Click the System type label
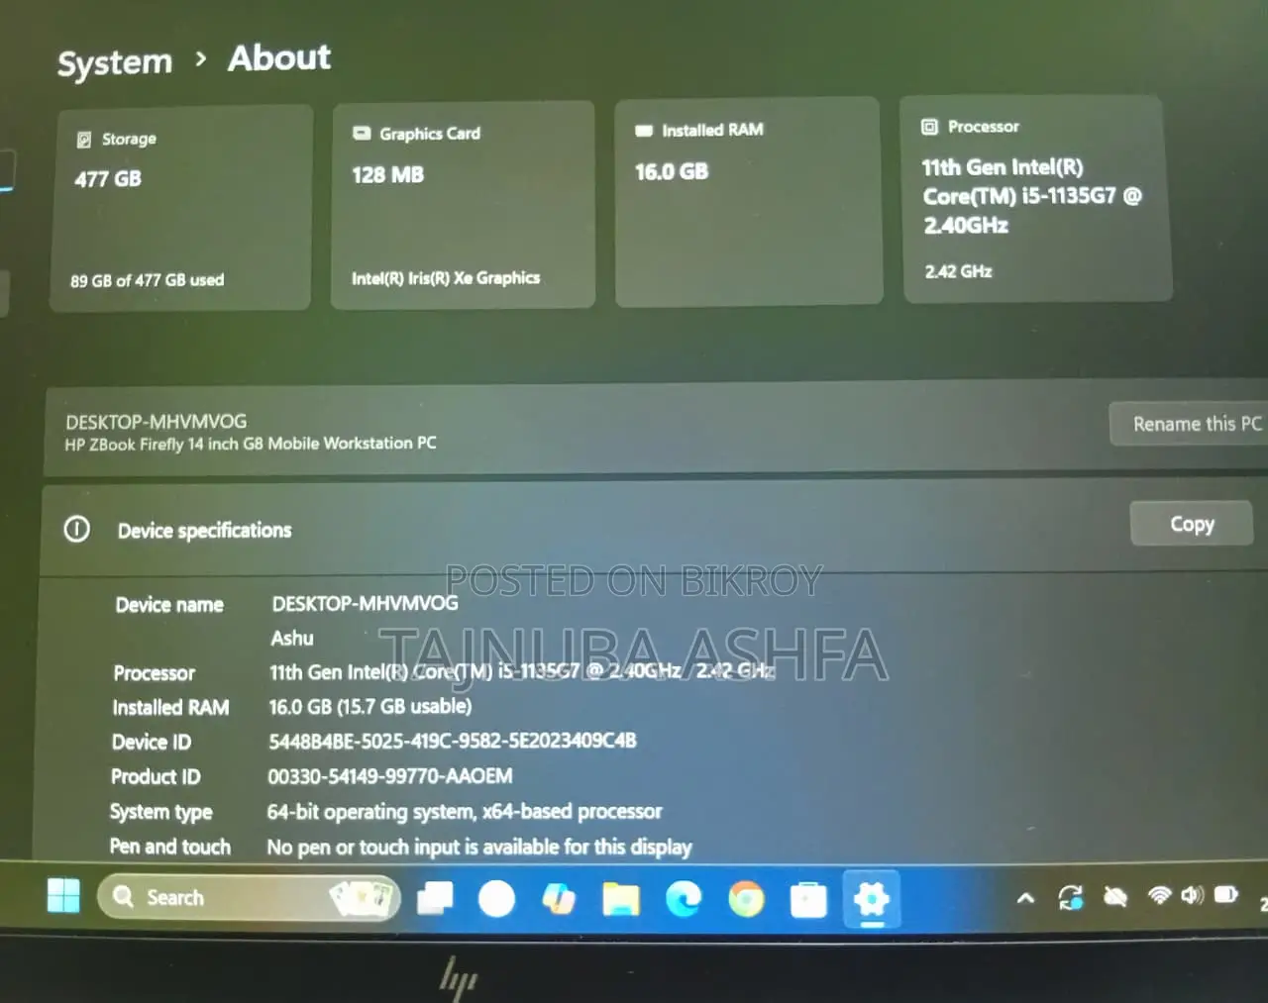The height and width of the screenshot is (1003, 1268). (x=160, y=813)
